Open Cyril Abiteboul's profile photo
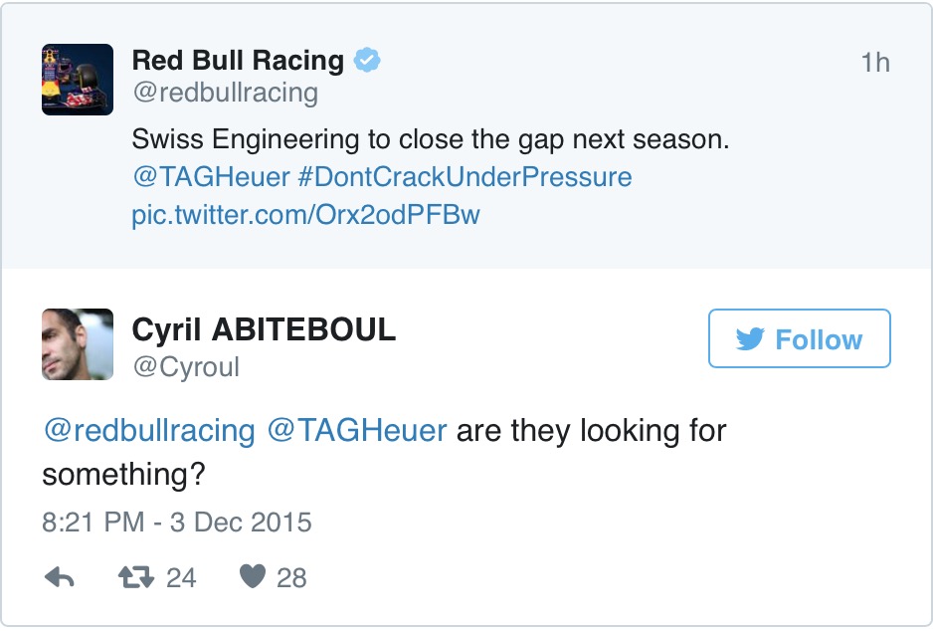The width and height of the screenshot is (933, 631). coord(78,344)
